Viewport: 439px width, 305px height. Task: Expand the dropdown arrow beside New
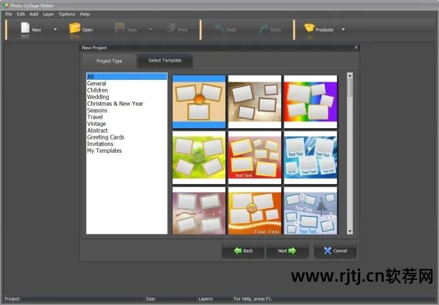click(55, 30)
